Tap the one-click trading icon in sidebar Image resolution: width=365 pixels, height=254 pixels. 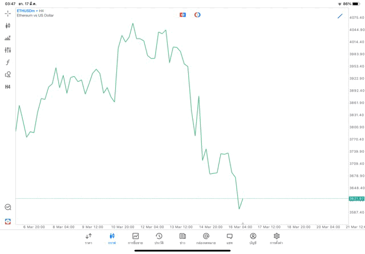pos(7,222)
